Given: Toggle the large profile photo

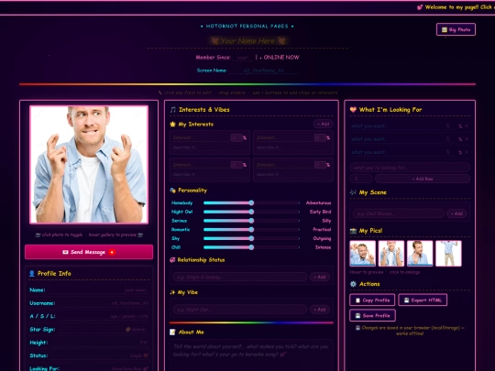Looking at the screenshot, I should point(89,164).
